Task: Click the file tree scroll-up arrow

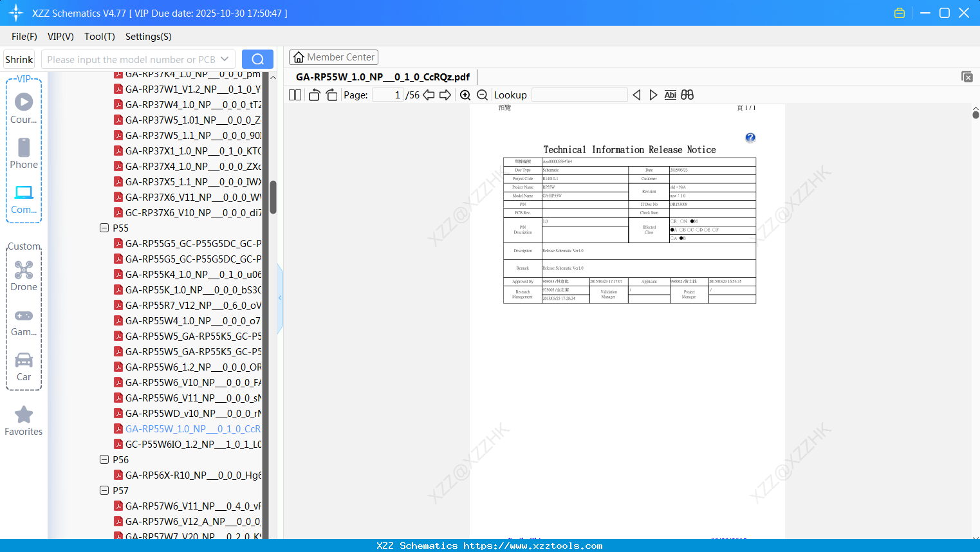Action: point(273,77)
